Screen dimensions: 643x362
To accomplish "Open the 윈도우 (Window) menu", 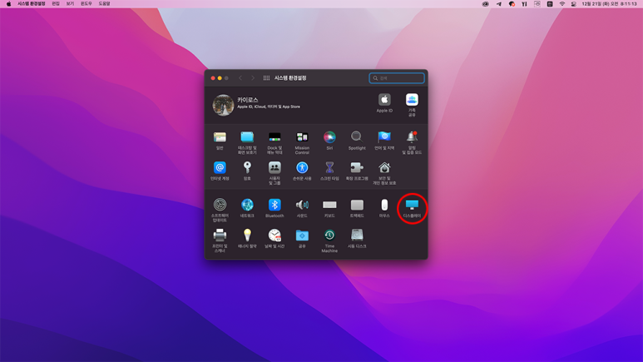I will 87,3.
